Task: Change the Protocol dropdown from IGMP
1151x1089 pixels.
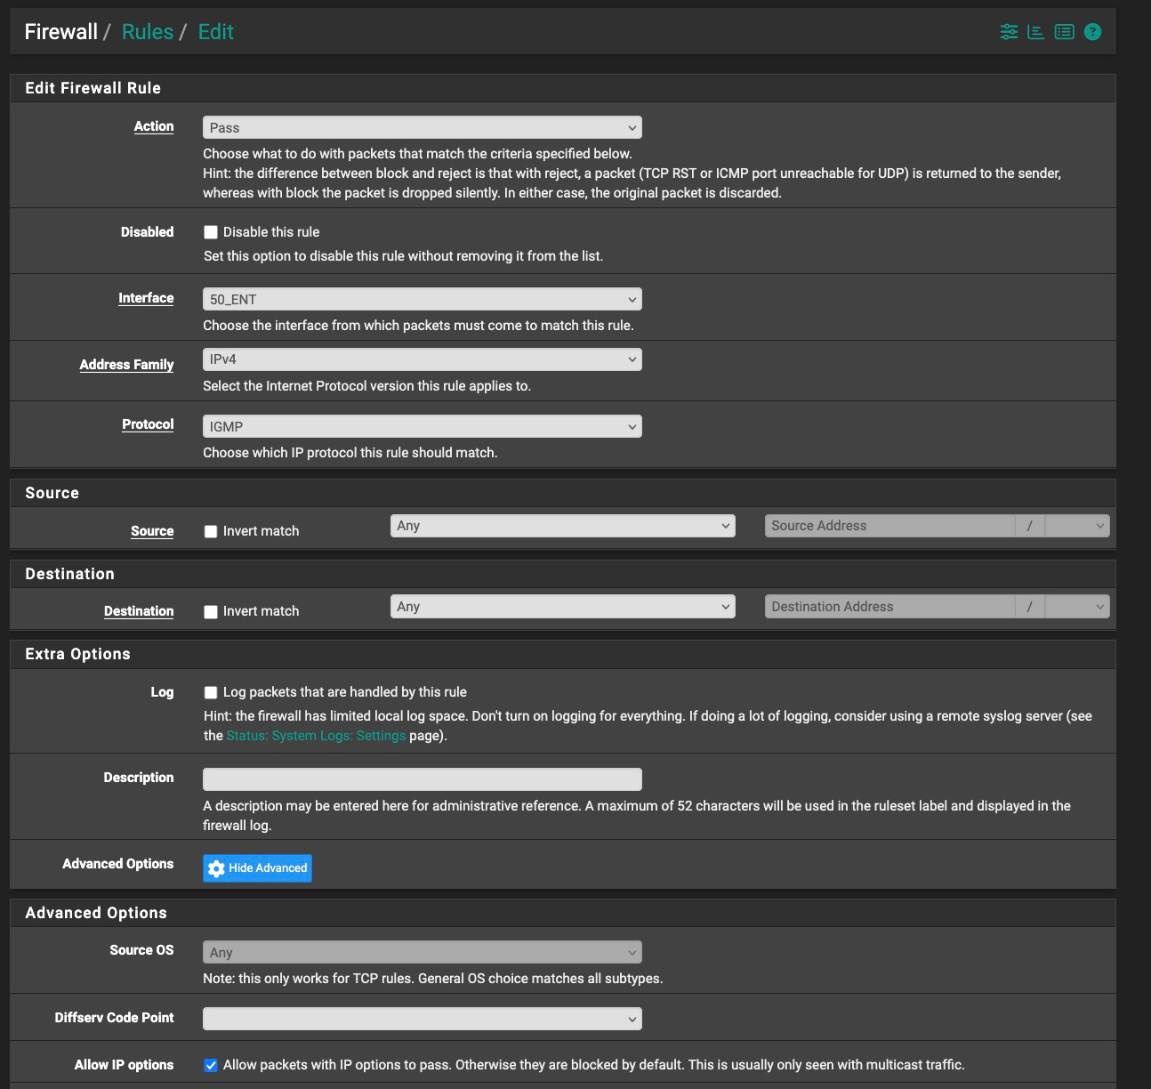Action: point(422,425)
